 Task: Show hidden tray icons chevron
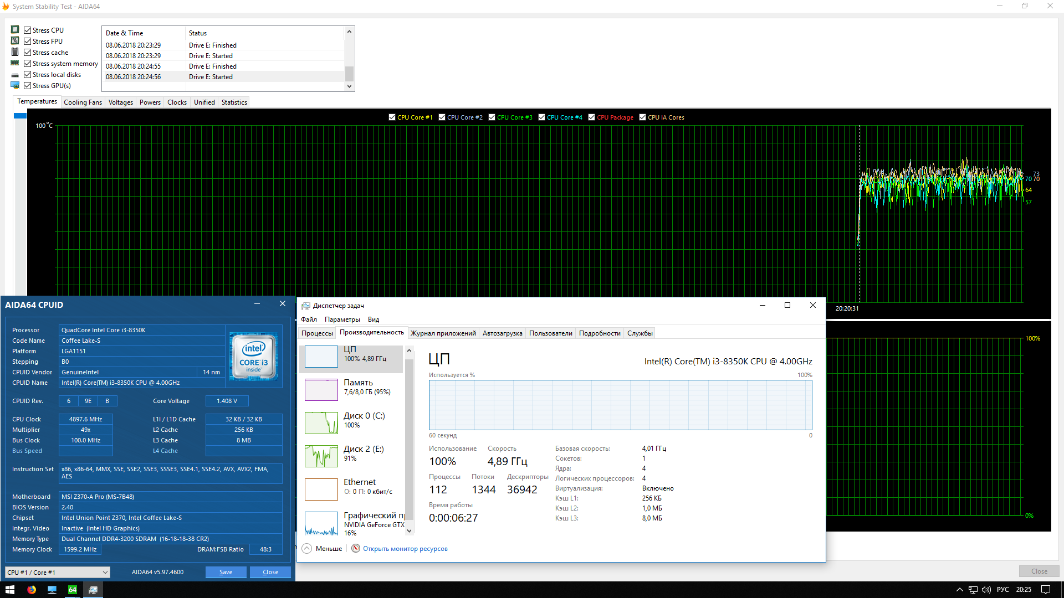pos(959,590)
